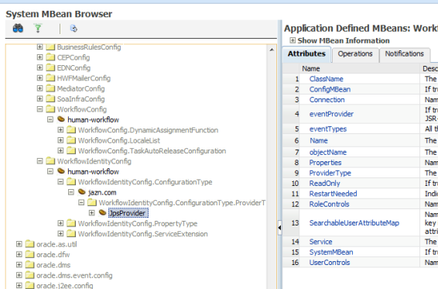Click the Refresh tree icon in toolbar
Image resolution: width=438 pixels, height=289 pixels.
tap(74, 28)
